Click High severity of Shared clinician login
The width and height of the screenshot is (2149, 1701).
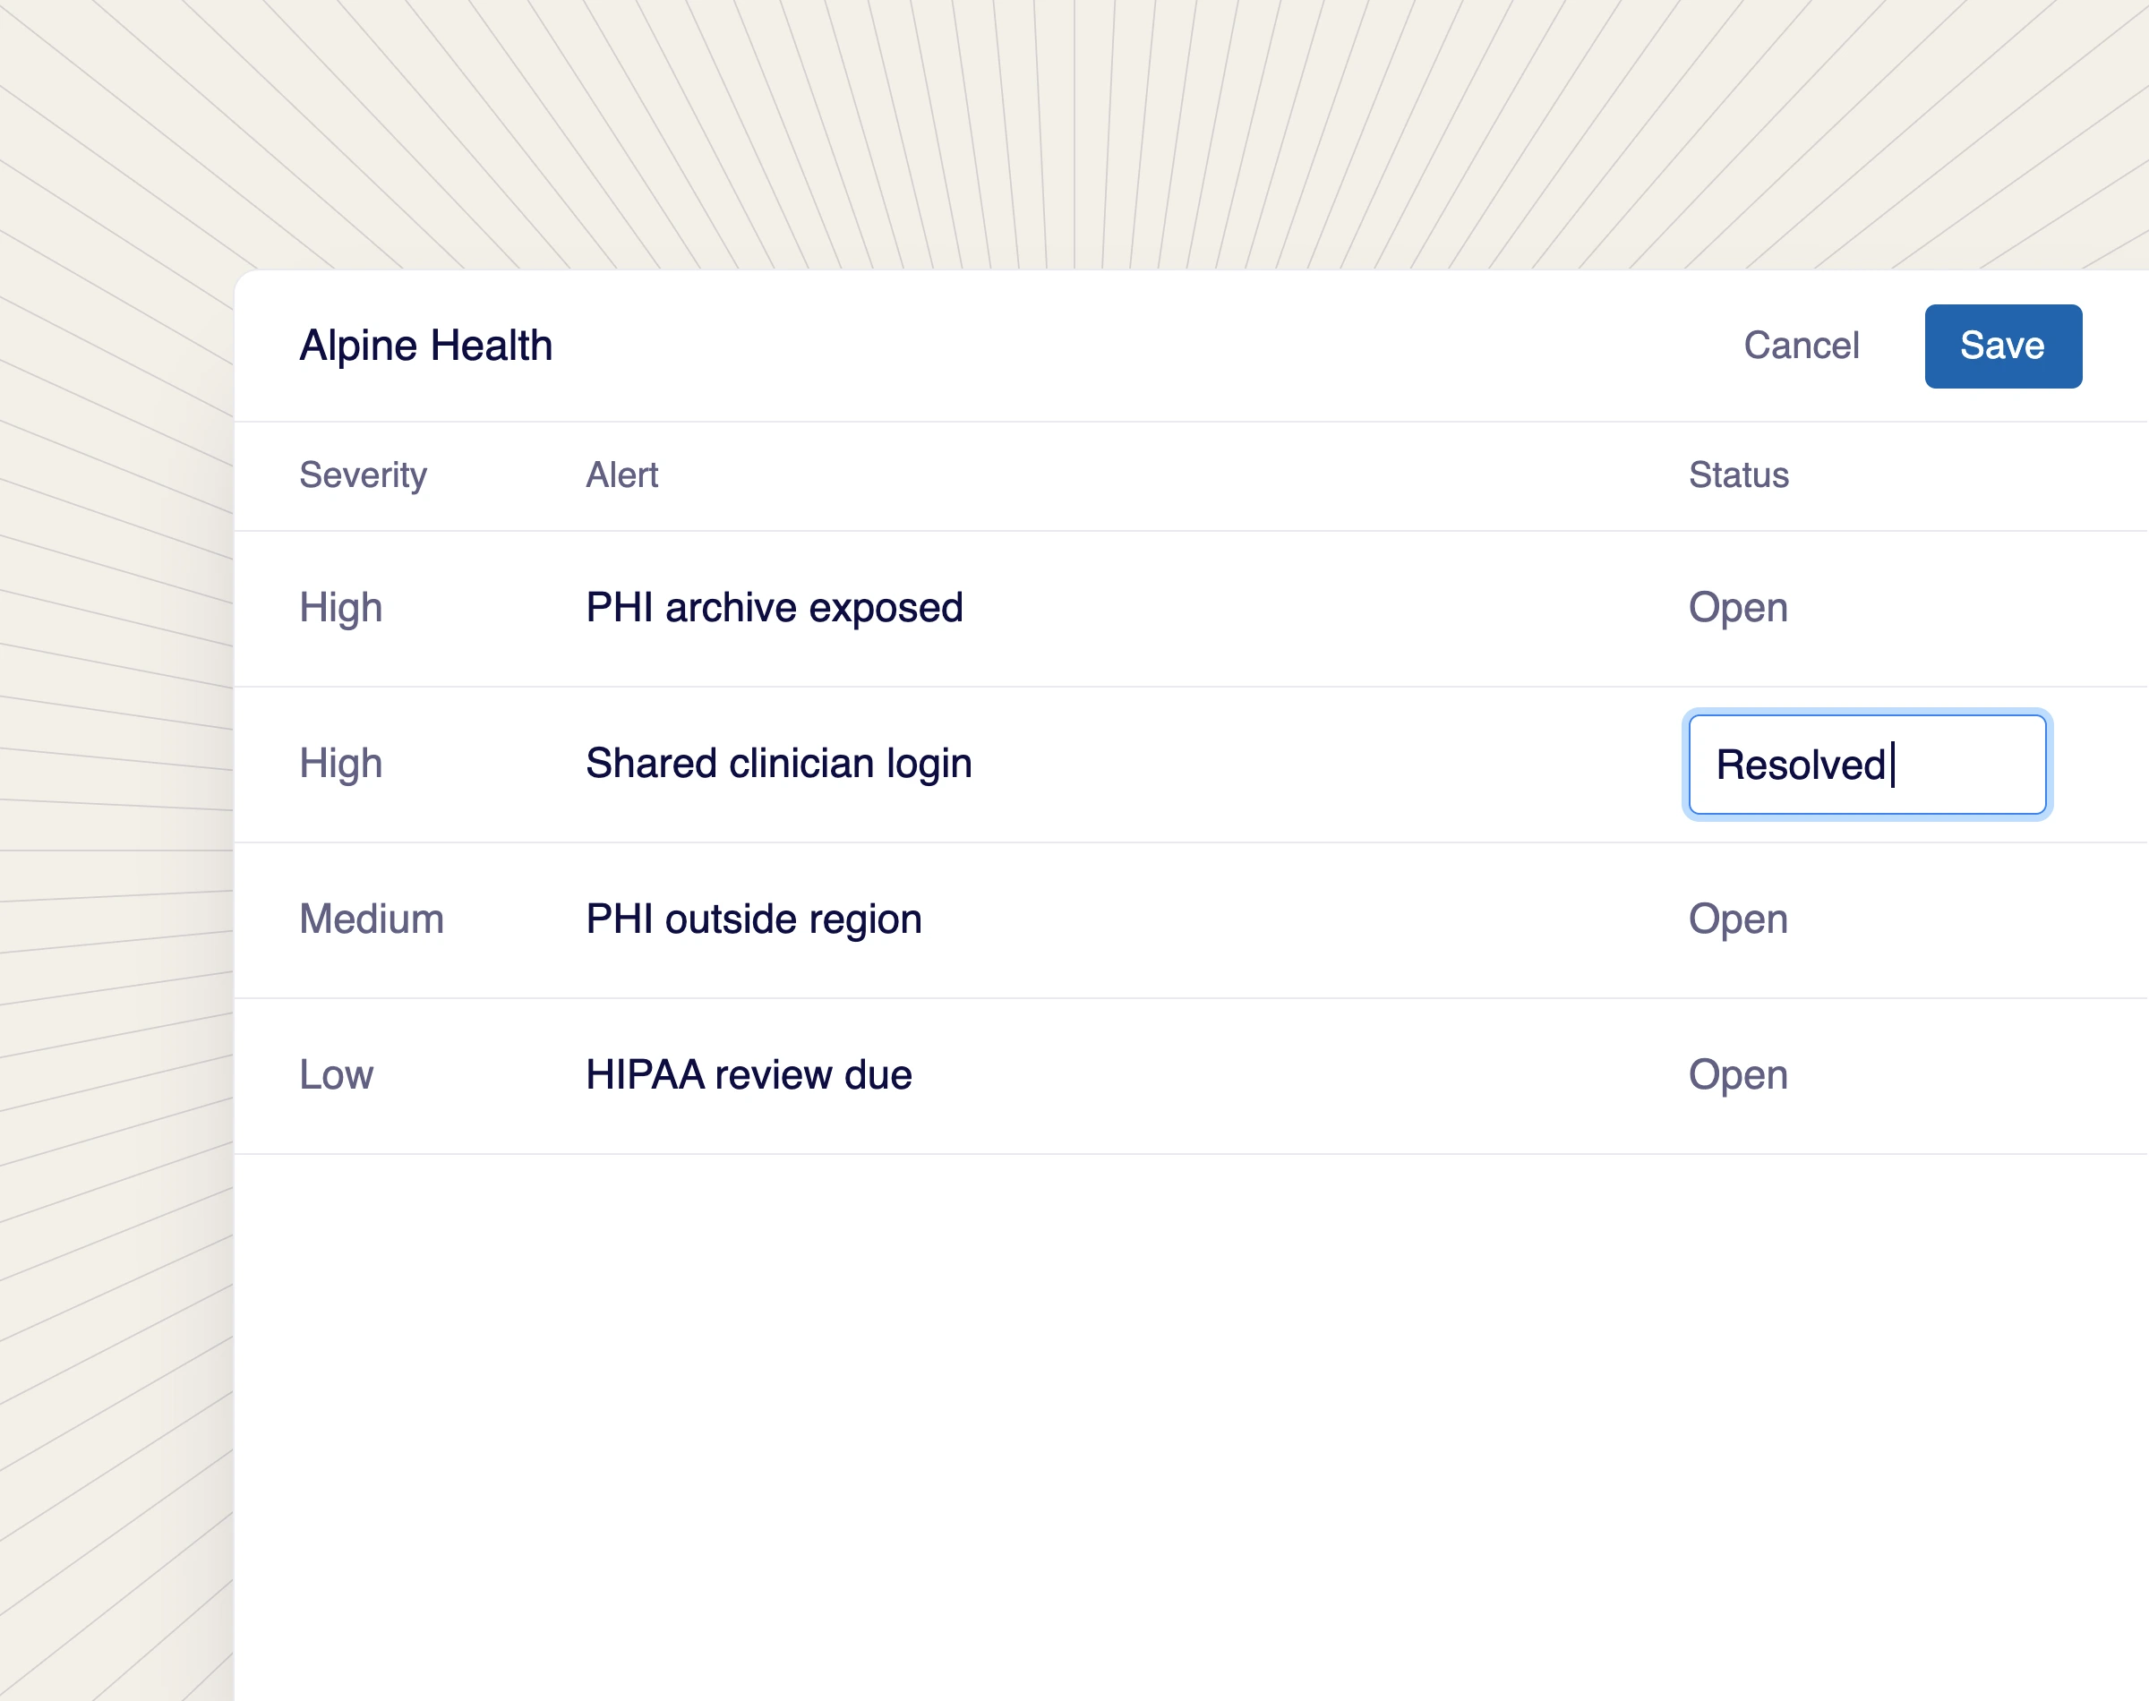pos(340,764)
